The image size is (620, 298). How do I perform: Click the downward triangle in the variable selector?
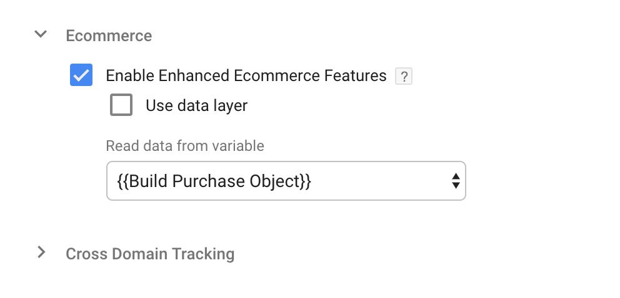pyautogui.click(x=456, y=186)
